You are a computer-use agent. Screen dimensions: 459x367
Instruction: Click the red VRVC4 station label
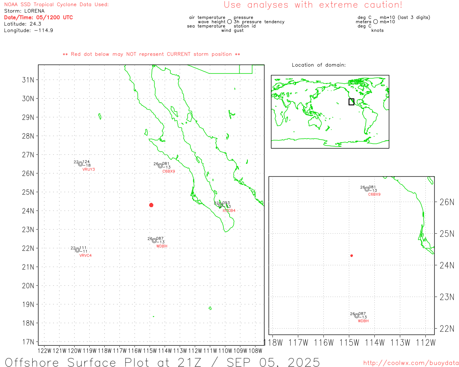click(x=85, y=256)
